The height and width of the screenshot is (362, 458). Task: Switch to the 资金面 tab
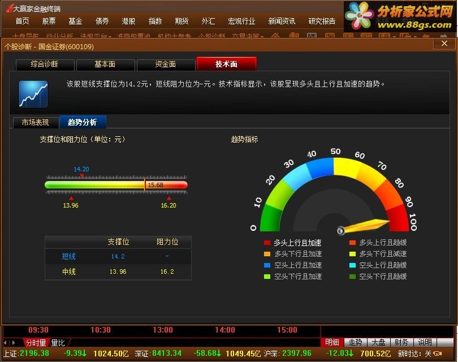[166, 64]
